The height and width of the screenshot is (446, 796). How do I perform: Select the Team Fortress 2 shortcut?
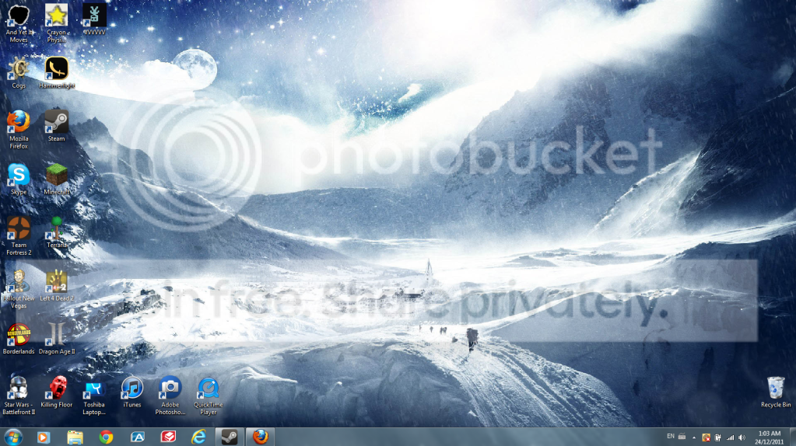[x=19, y=235]
